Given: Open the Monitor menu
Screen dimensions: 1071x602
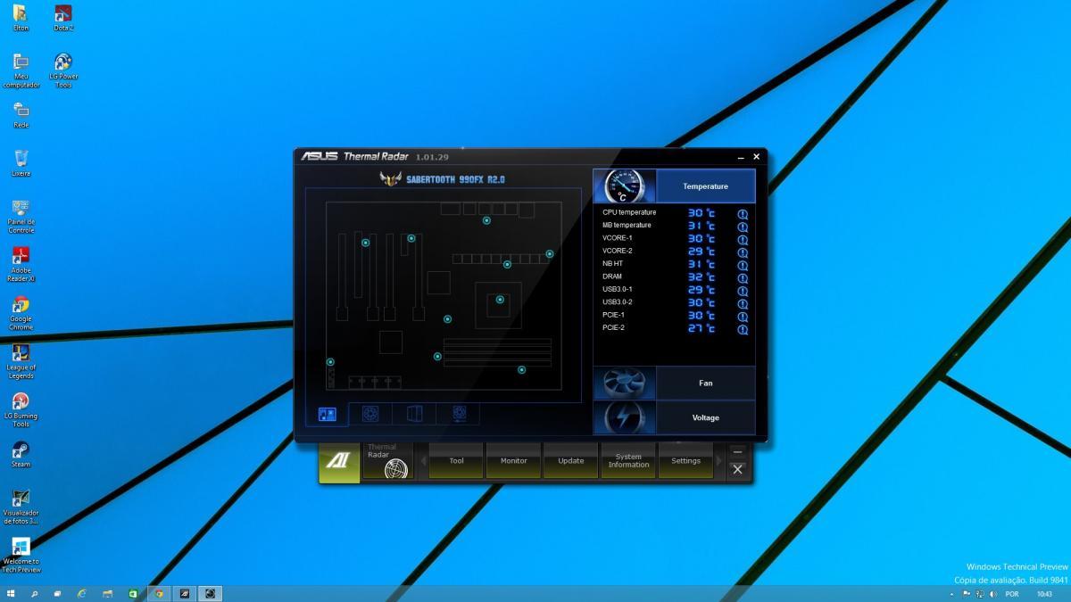Looking at the screenshot, I should click(513, 461).
